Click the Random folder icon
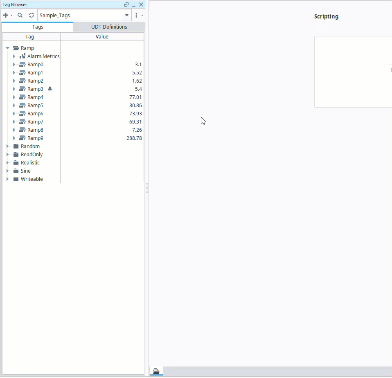The height and width of the screenshot is (378, 392). 16,146
